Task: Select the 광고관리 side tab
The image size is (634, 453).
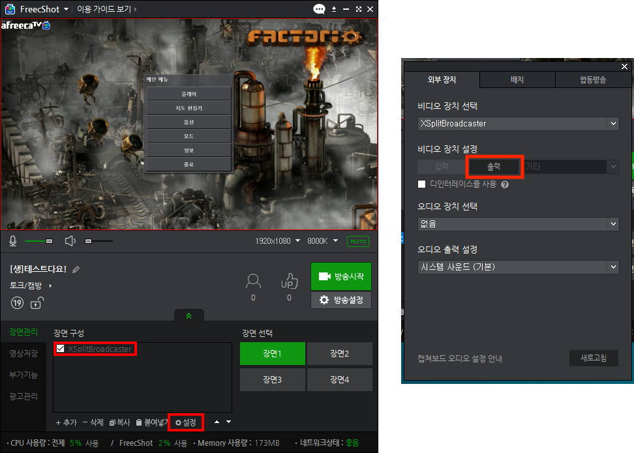Action: 23,396
